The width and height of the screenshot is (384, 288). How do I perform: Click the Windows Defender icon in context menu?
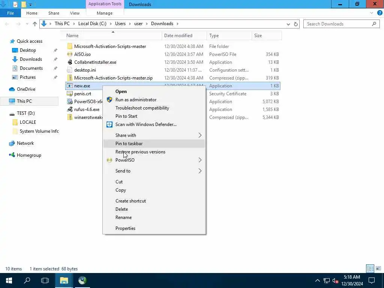coord(109,124)
